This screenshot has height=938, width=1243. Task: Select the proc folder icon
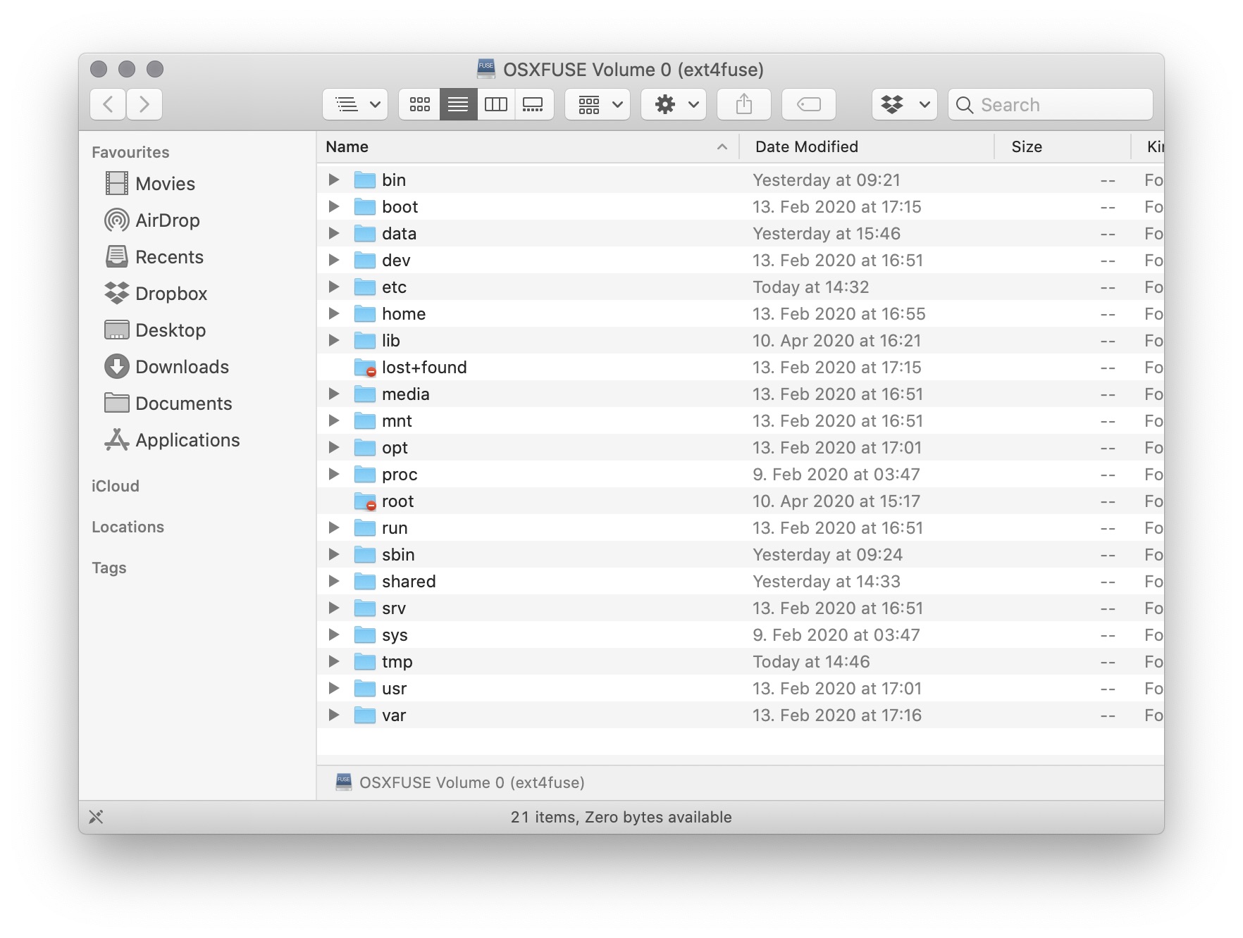[365, 474]
